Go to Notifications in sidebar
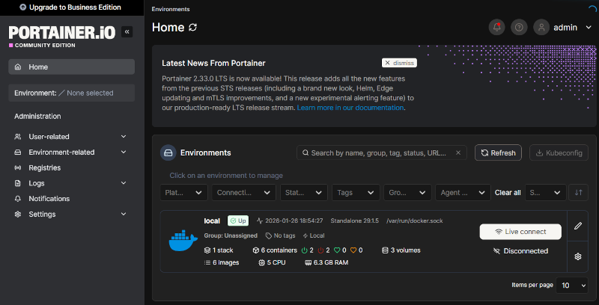This screenshot has width=599, height=305. click(x=49, y=199)
